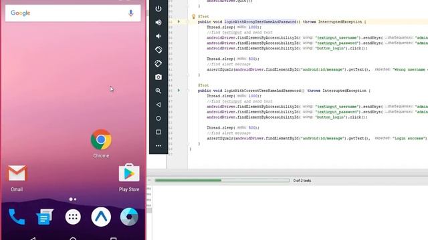Activate the emulator zoom magnifier icon
This screenshot has height=240, width=428.
coord(158,91)
